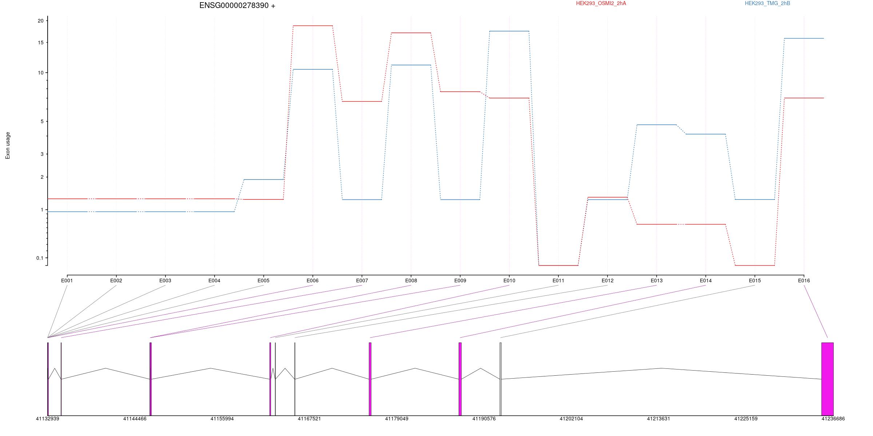Image resolution: width=873 pixels, height=436 pixels.
Task: Click the E004 exon label
Action: point(214,280)
